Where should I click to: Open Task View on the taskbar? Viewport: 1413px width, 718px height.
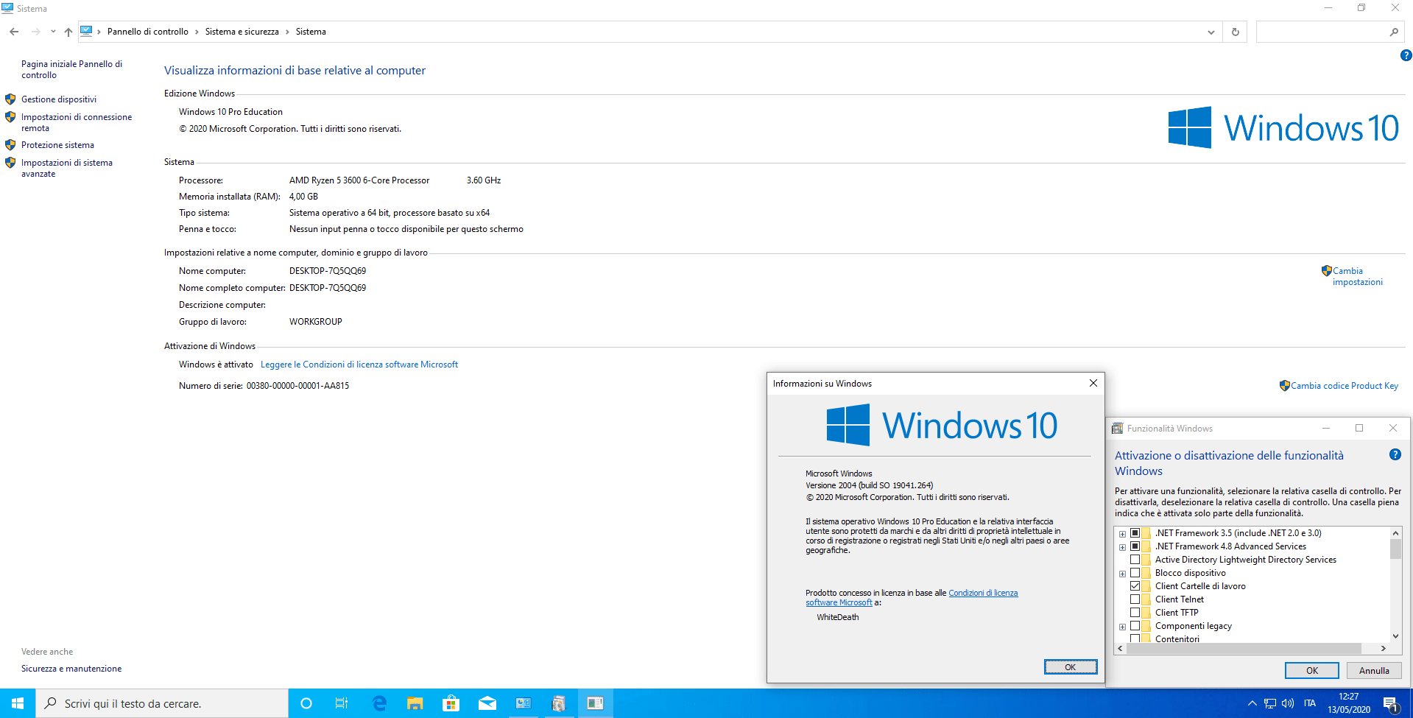coord(342,703)
